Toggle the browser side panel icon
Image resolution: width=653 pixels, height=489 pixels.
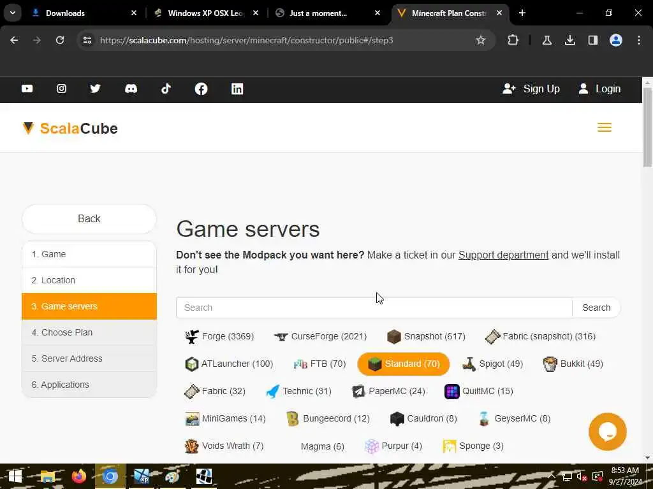coord(592,40)
